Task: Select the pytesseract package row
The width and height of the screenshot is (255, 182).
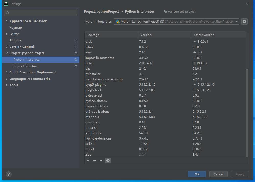Action: [x=165, y=95]
